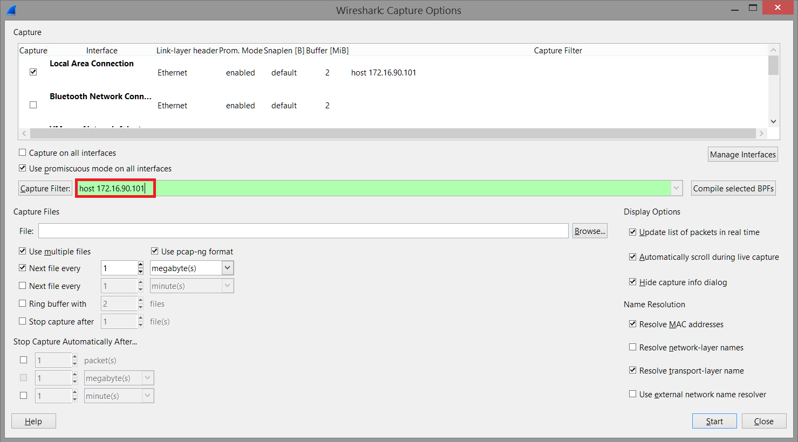Open the megabyte(s) unit dropdown for next file
Viewport: 798px width, 442px height.
pos(228,268)
